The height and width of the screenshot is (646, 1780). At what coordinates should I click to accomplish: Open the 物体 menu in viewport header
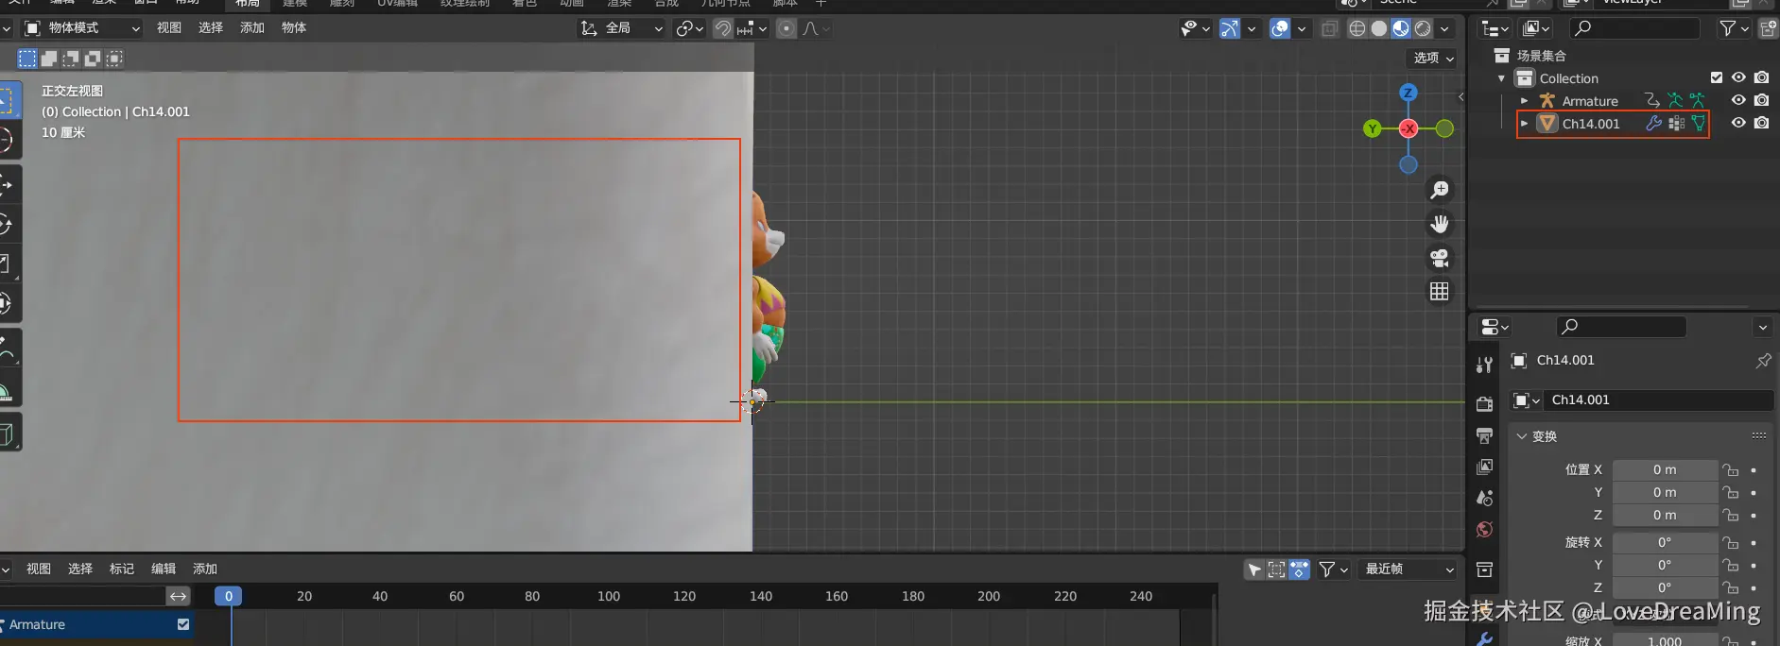click(x=294, y=28)
